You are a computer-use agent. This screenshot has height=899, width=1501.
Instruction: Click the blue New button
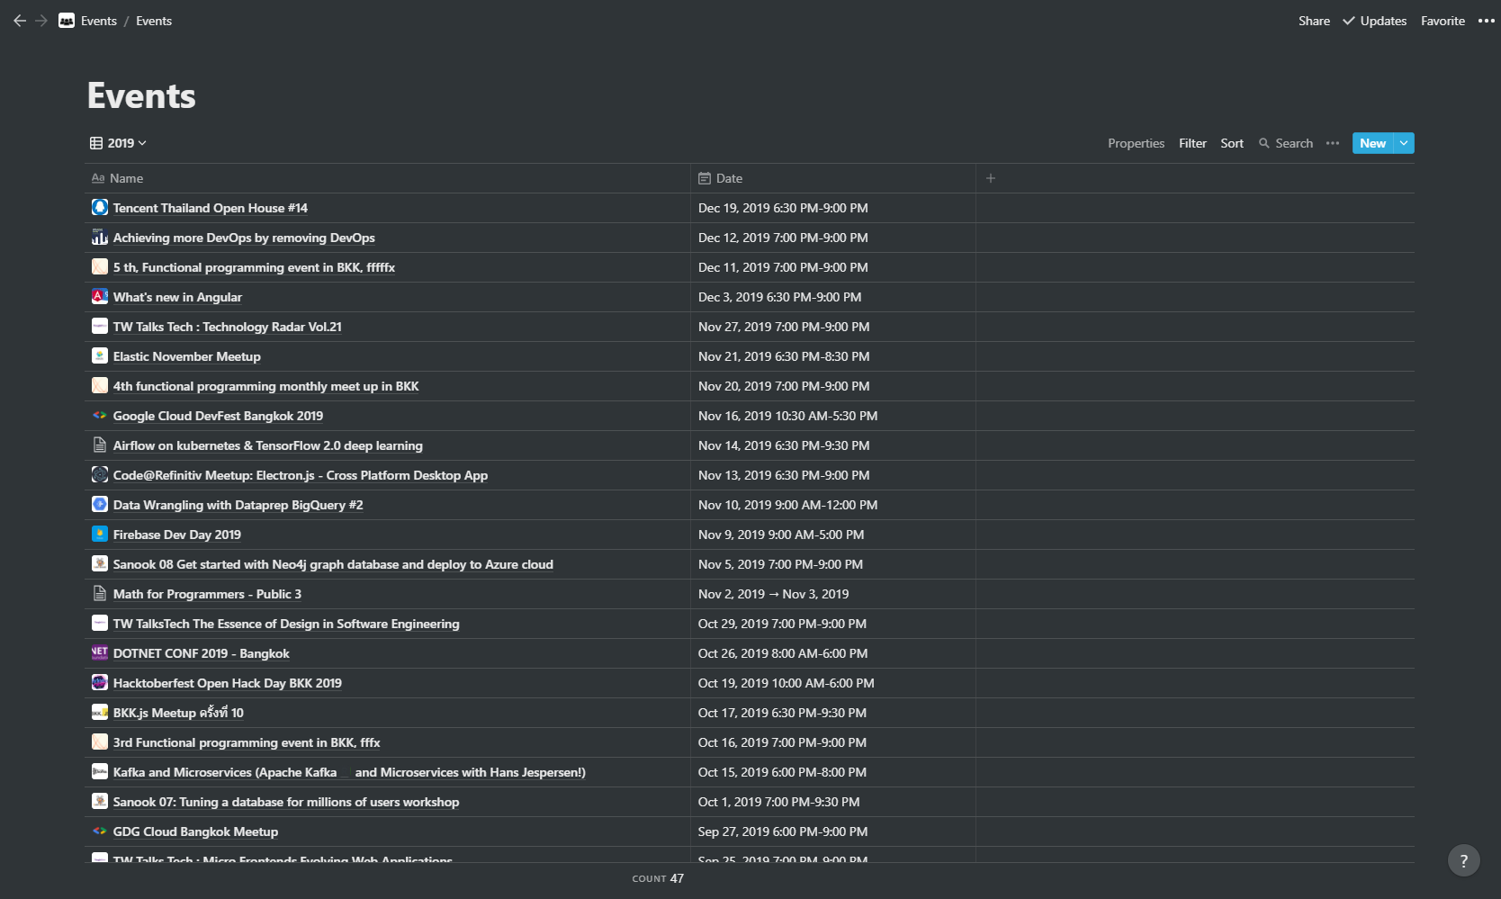[1372, 143]
